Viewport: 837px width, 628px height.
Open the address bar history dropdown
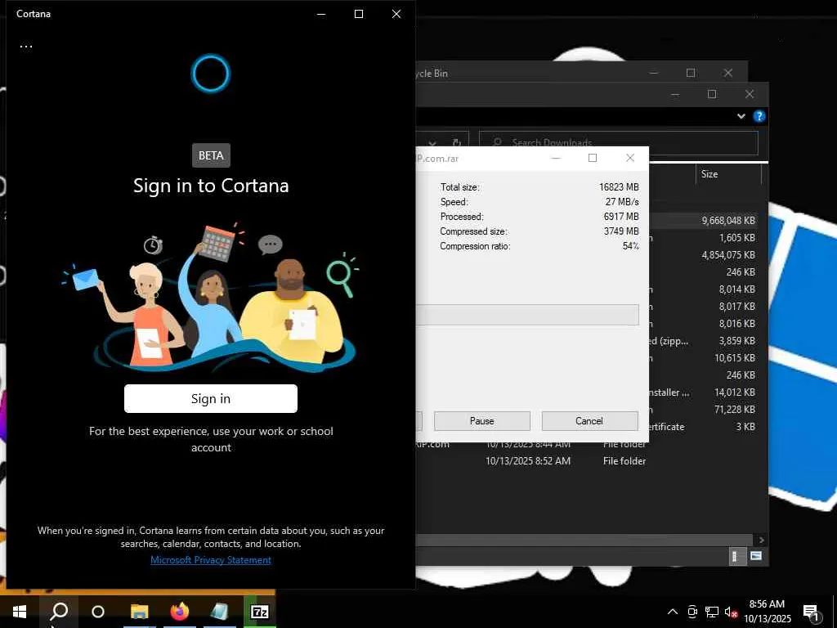(x=432, y=142)
